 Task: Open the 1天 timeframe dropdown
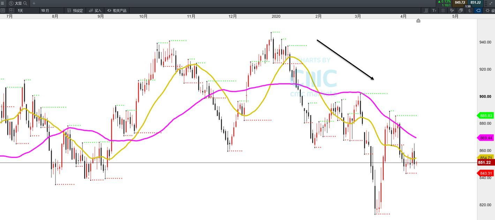(27, 10)
